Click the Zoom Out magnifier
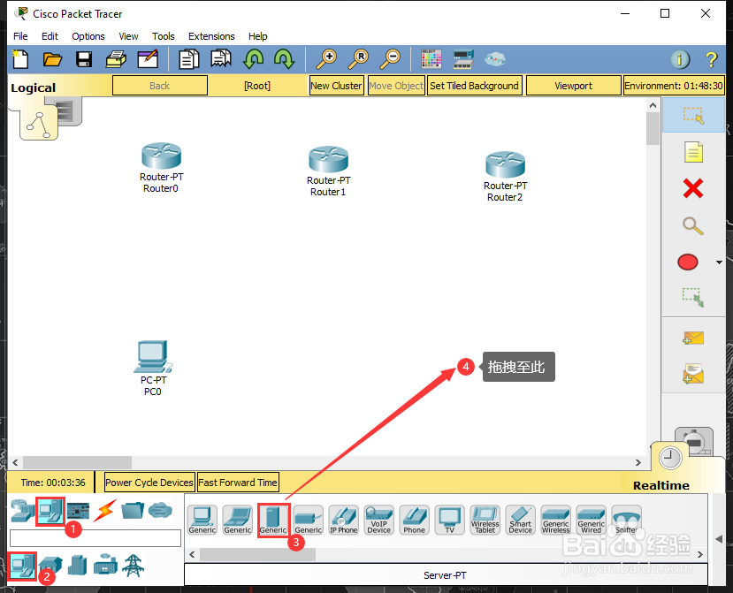The image size is (733, 593). (390, 59)
